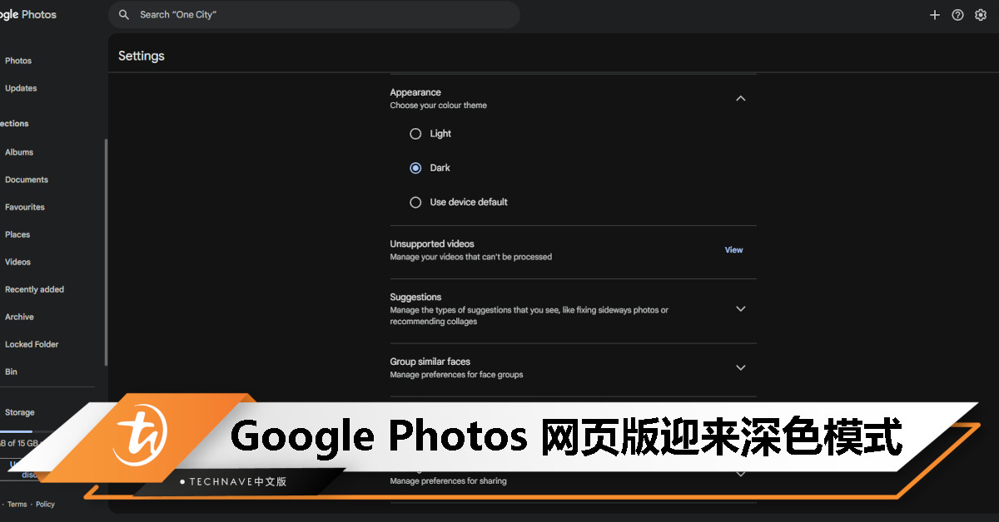The height and width of the screenshot is (522, 999).
Task: Open Updates in the sidebar
Action: click(21, 88)
